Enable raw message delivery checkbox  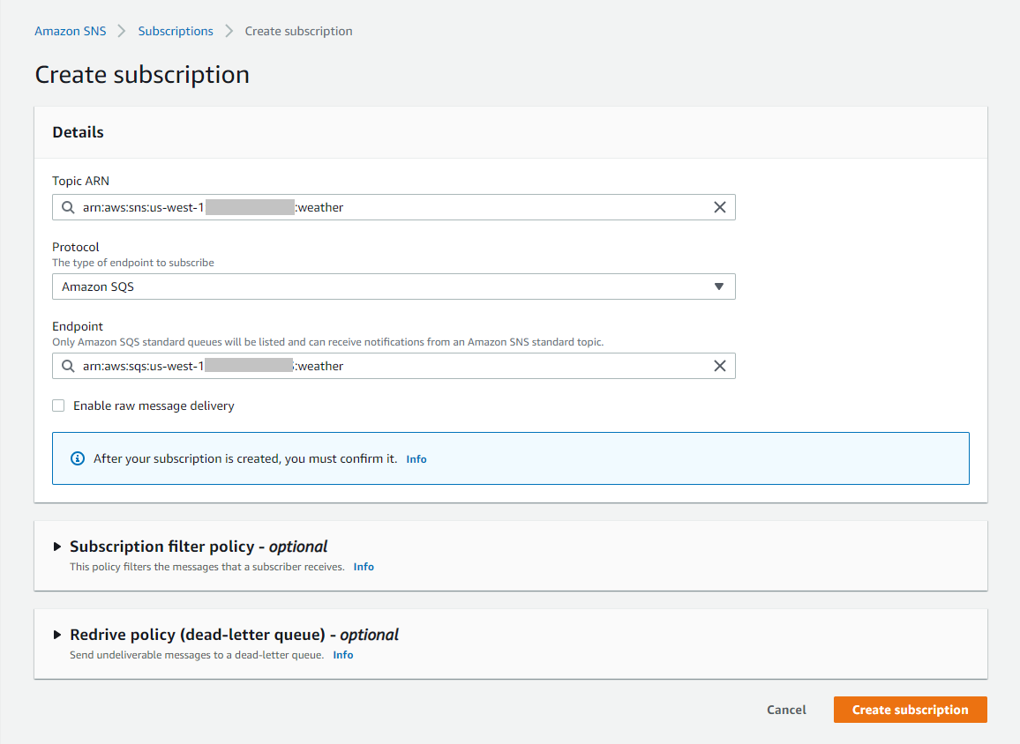coord(58,405)
